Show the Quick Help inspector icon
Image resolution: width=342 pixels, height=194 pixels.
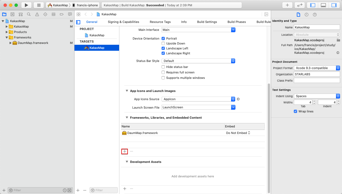click(x=315, y=14)
